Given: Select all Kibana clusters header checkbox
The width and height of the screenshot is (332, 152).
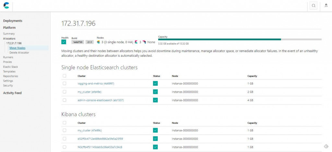Looking at the screenshot, I should pos(65,123).
